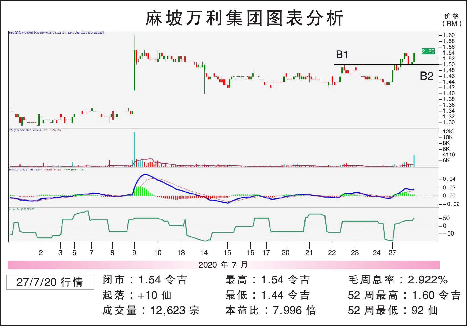Click the 52 周最高：1.60 令吉 value
Viewport: 467px width, 326px height.
point(404,295)
